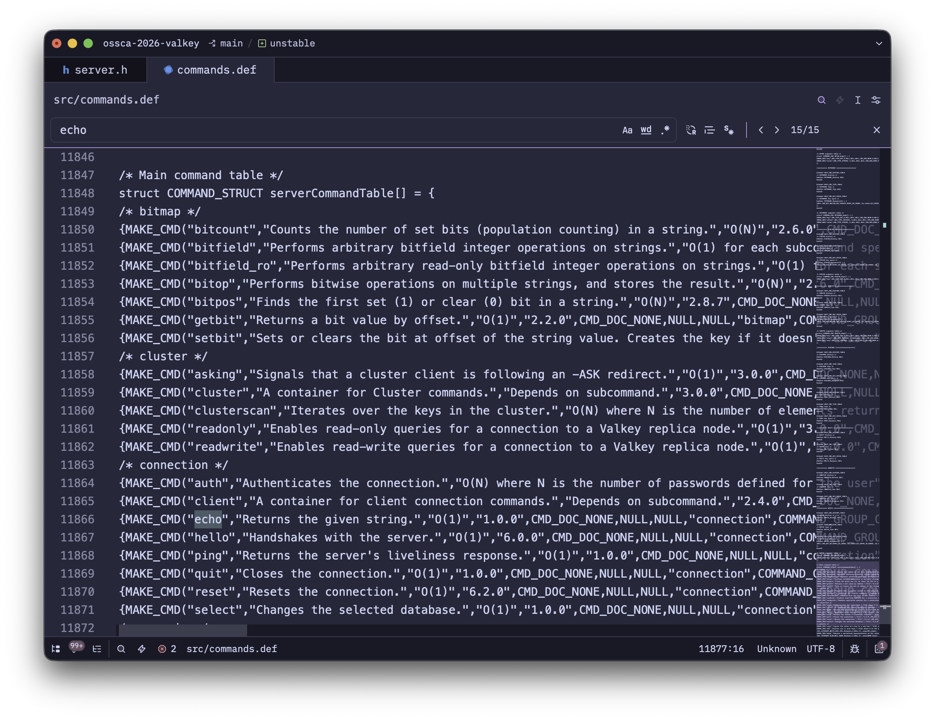Open ossca-2026-valkey project picker

point(151,43)
